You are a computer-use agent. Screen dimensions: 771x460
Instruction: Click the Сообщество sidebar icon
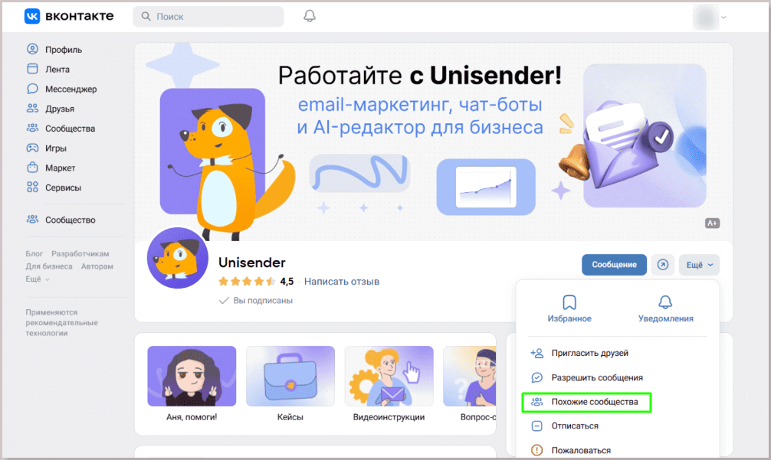32,220
